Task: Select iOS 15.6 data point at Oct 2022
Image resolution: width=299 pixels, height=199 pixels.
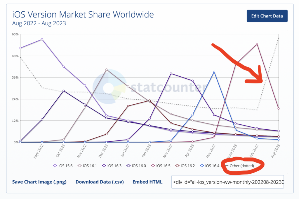Action: pyautogui.click(x=63, y=67)
